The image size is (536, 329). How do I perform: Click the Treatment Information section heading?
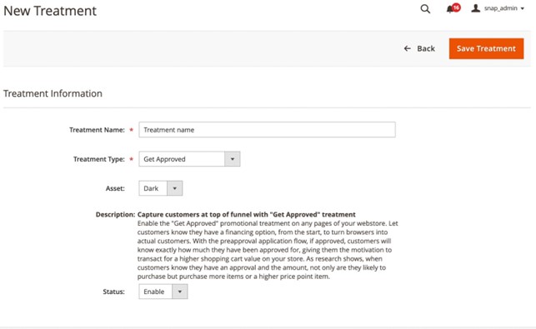pyautogui.click(x=53, y=93)
